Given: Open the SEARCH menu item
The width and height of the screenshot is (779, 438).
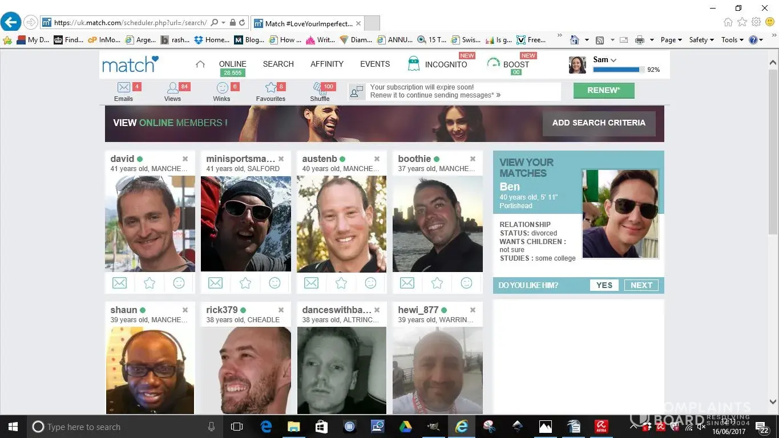Looking at the screenshot, I should pos(278,64).
